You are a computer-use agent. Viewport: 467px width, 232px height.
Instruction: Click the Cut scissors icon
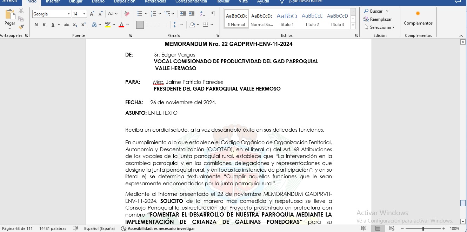(21, 11)
